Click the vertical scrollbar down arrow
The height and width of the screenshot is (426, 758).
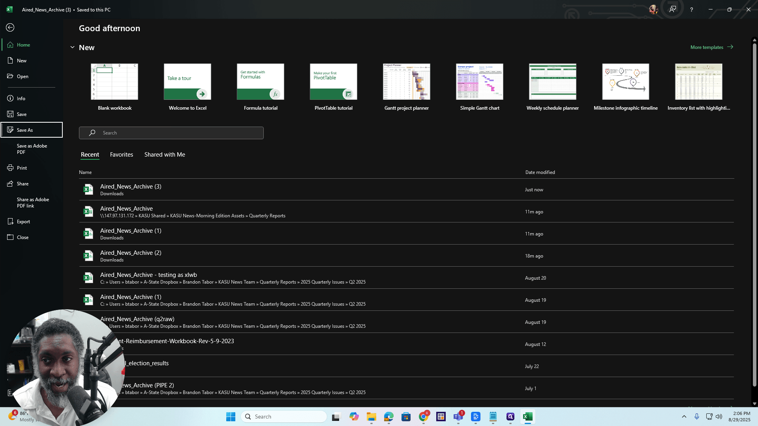(754, 404)
